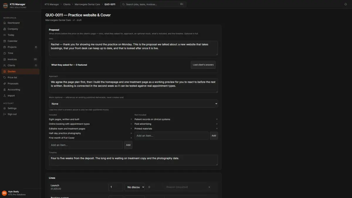
Task: Go to Quotes in the sidebar
Action: pos(21,72)
